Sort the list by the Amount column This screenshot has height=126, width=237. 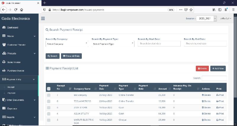pyautogui.click(x=163, y=88)
